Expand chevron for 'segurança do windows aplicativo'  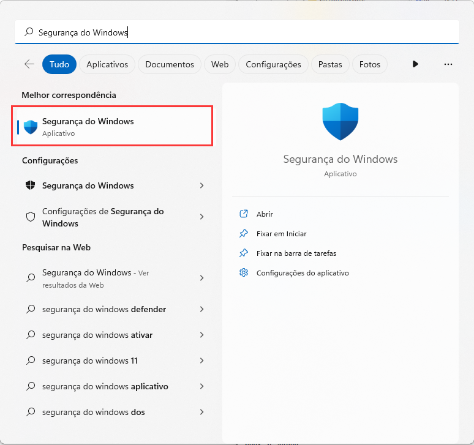pyautogui.click(x=201, y=386)
